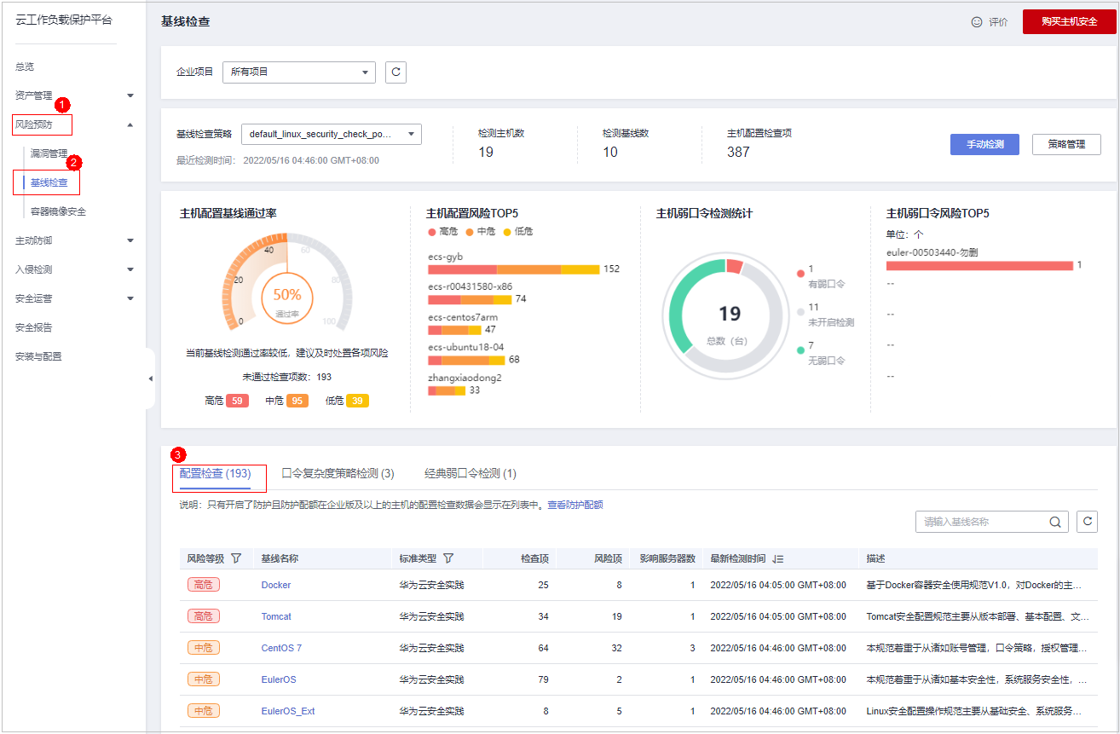Refresh the baseline check table
Viewport: 1120px width, 734px height.
[1087, 522]
